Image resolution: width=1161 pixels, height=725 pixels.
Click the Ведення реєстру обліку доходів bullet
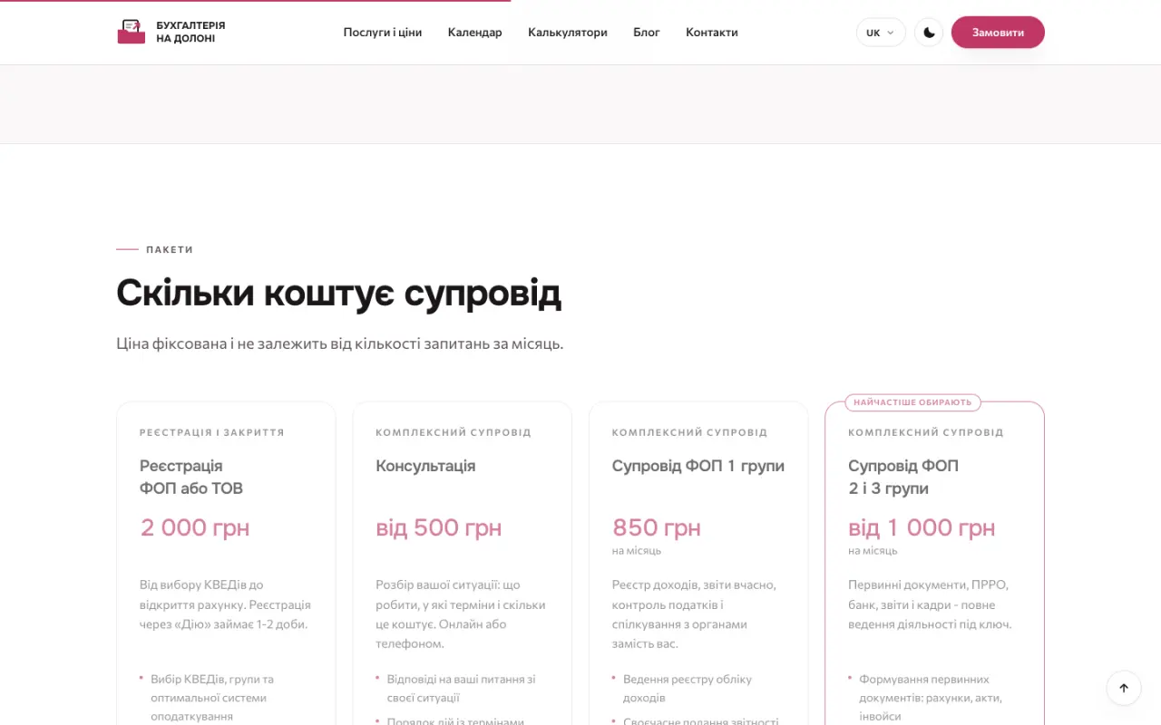688,689
